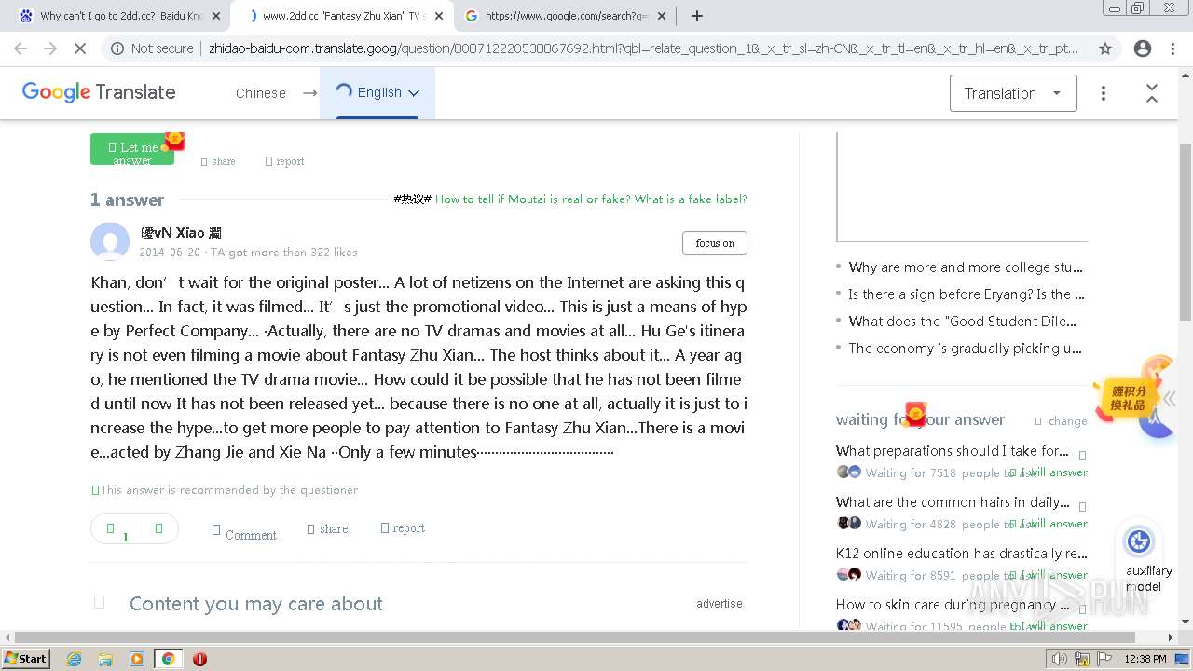Collapse the Google Translate bar
The image size is (1193, 671).
tap(1152, 93)
